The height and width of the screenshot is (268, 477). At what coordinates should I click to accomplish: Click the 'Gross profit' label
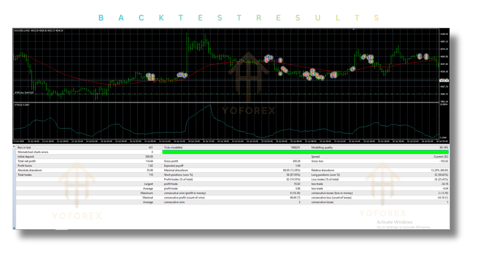point(171,161)
